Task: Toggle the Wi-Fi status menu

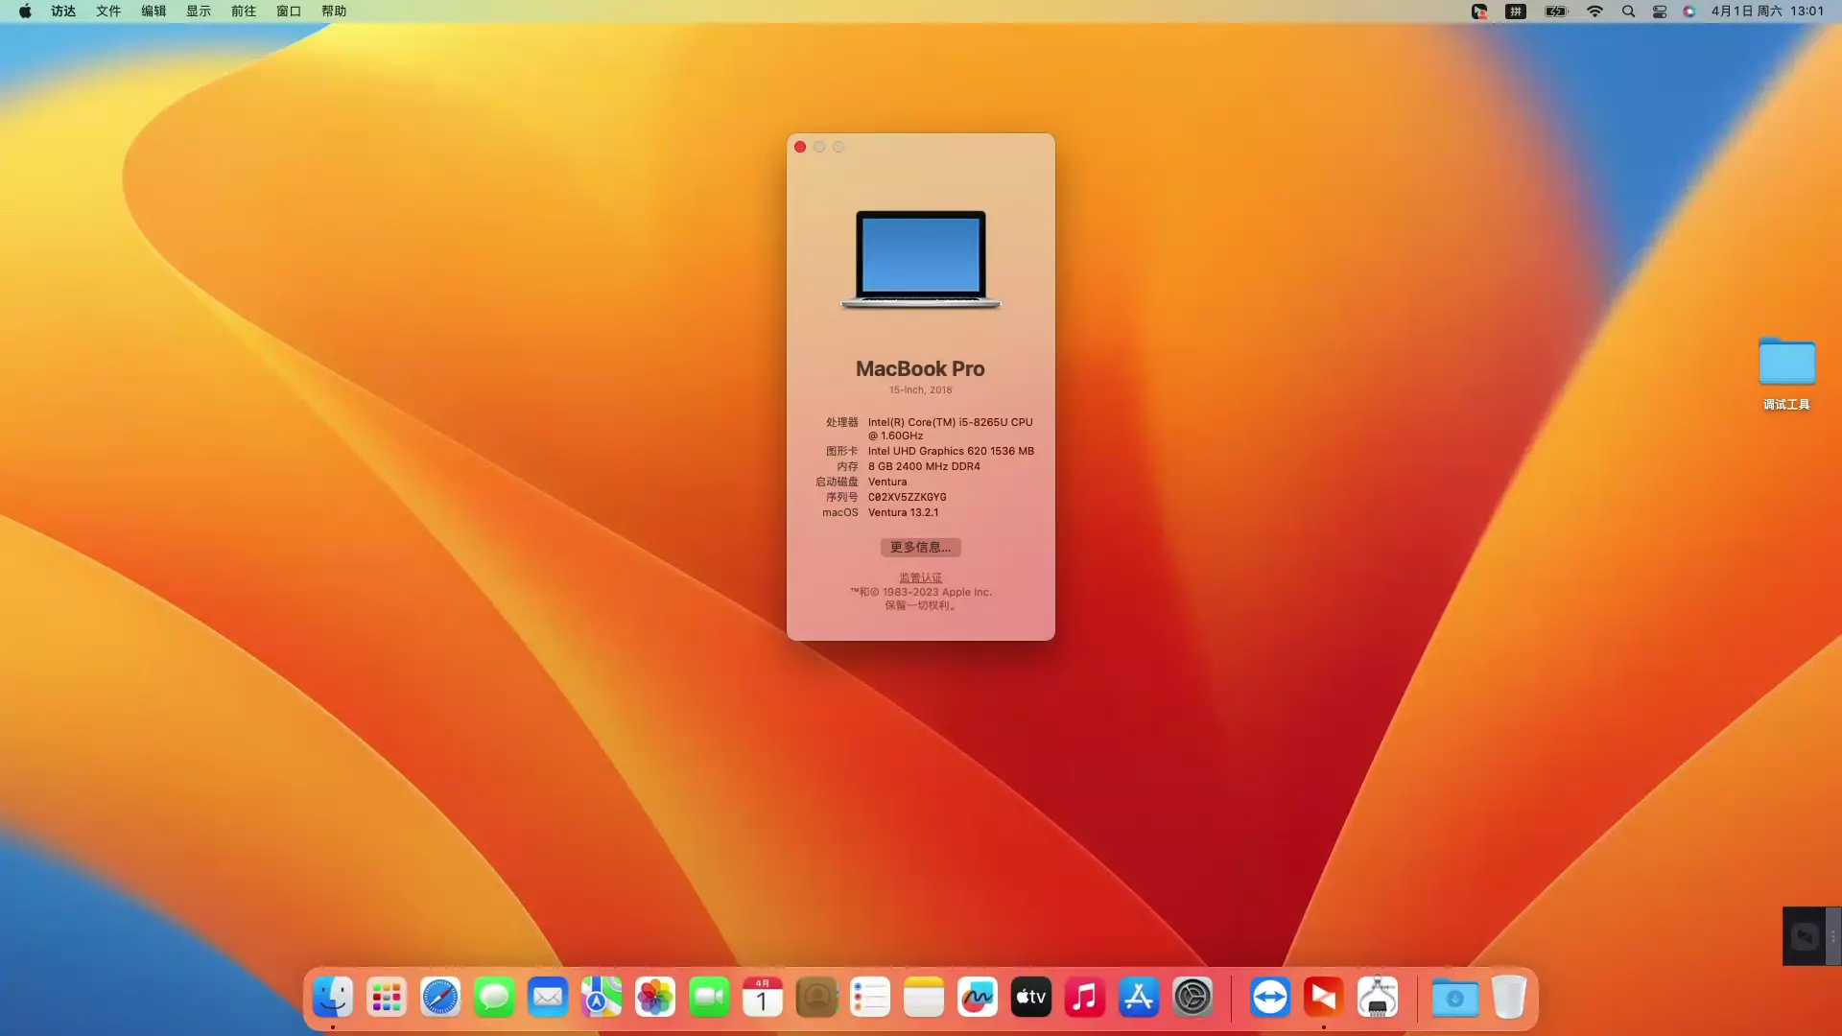Action: [x=1594, y=12]
